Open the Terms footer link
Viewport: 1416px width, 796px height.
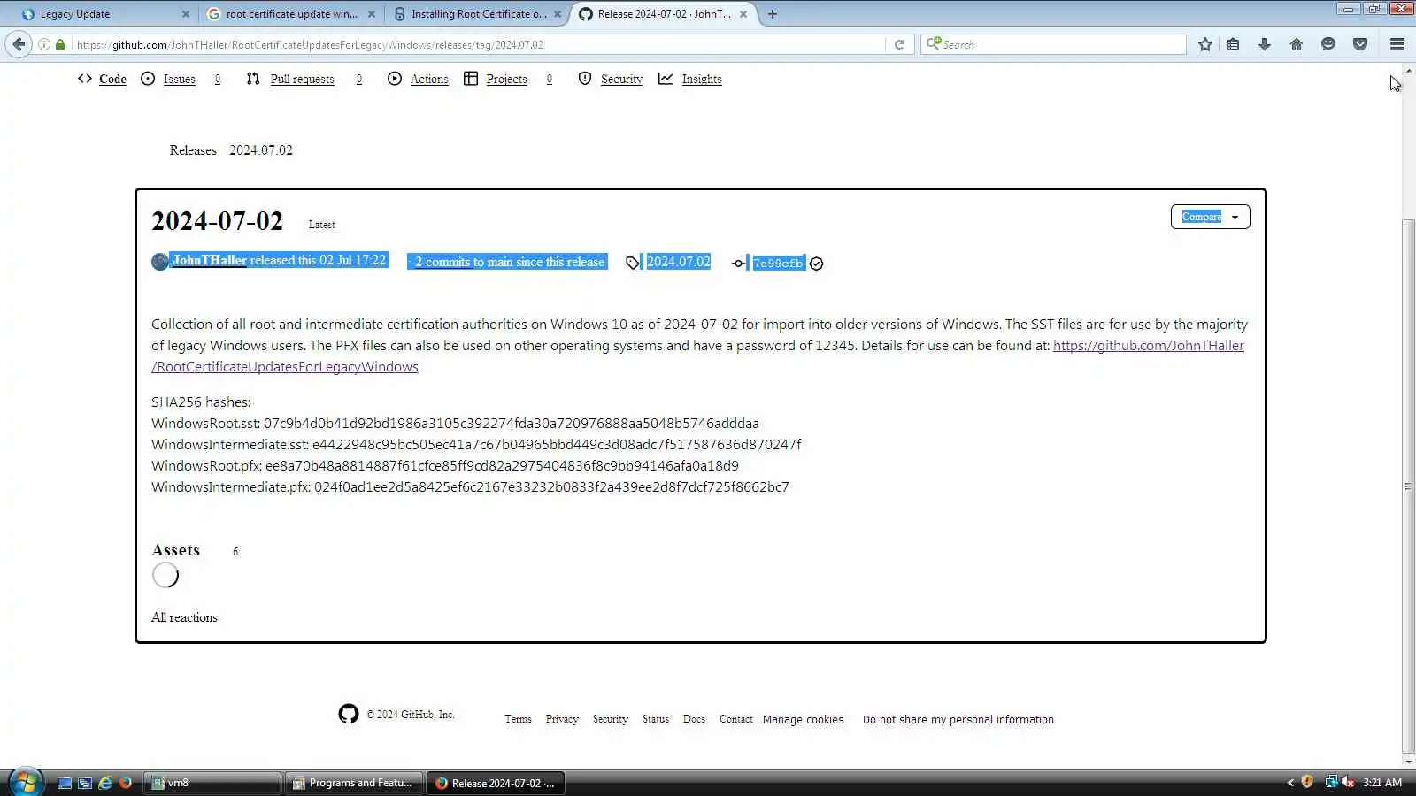tap(518, 719)
